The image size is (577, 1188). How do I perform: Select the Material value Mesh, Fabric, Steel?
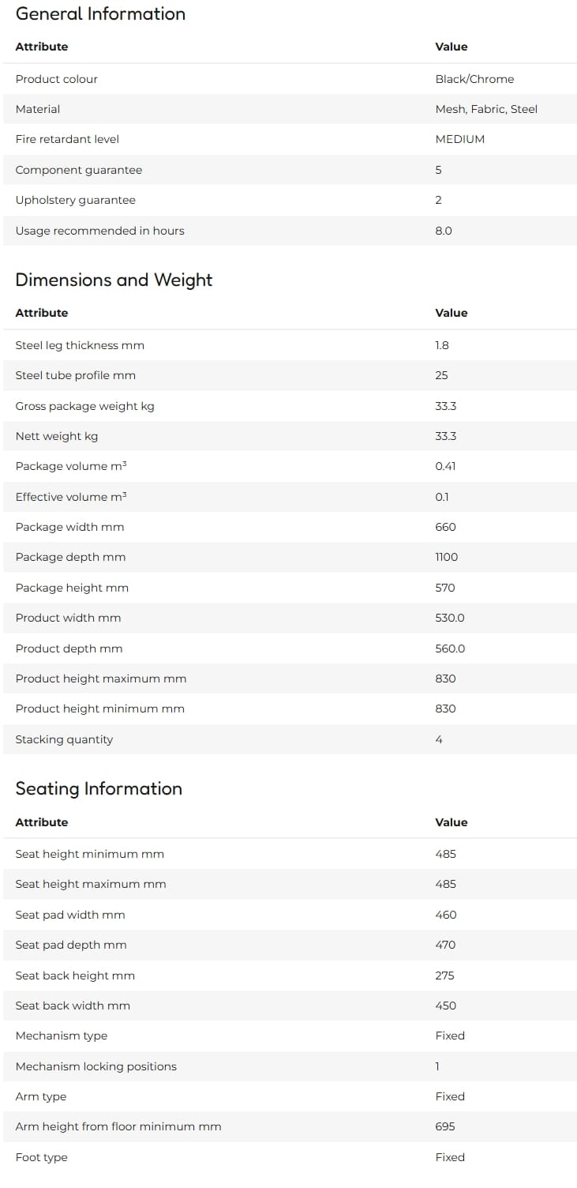pos(486,109)
